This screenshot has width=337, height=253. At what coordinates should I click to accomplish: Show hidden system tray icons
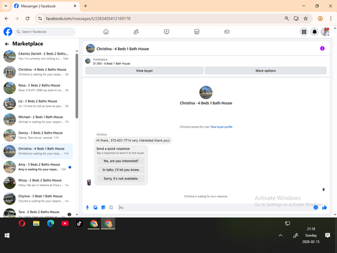click(x=280, y=235)
